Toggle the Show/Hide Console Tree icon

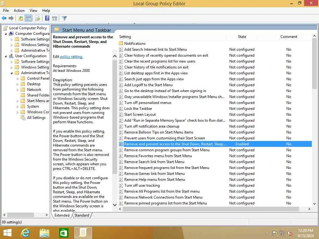point(28,18)
